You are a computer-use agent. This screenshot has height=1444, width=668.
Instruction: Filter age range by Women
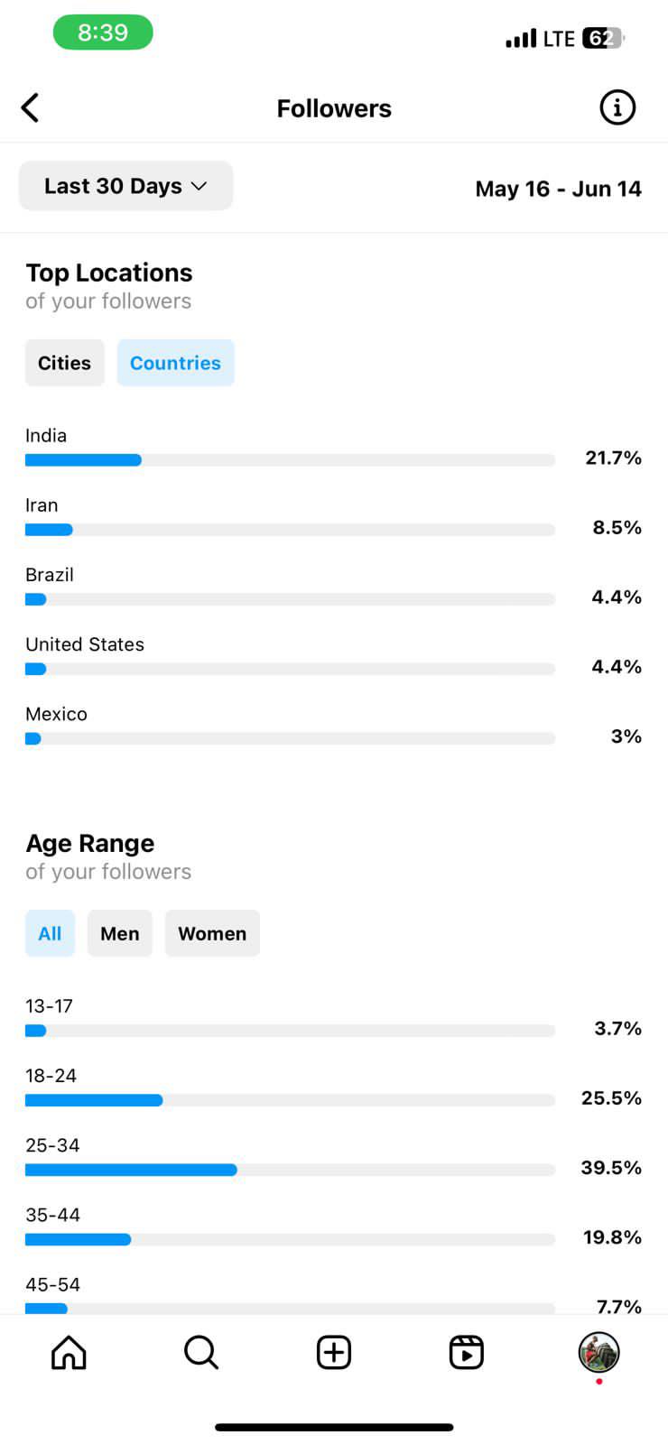point(212,933)
